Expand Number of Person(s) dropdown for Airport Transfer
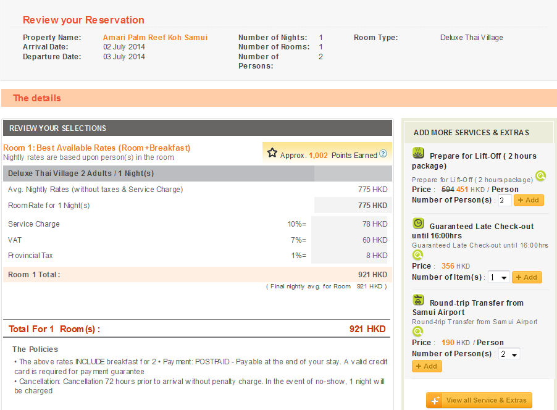 509,354
